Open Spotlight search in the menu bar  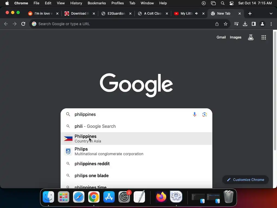coord(223,3)
